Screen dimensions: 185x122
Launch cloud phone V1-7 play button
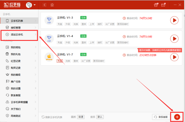pos(174,57)
